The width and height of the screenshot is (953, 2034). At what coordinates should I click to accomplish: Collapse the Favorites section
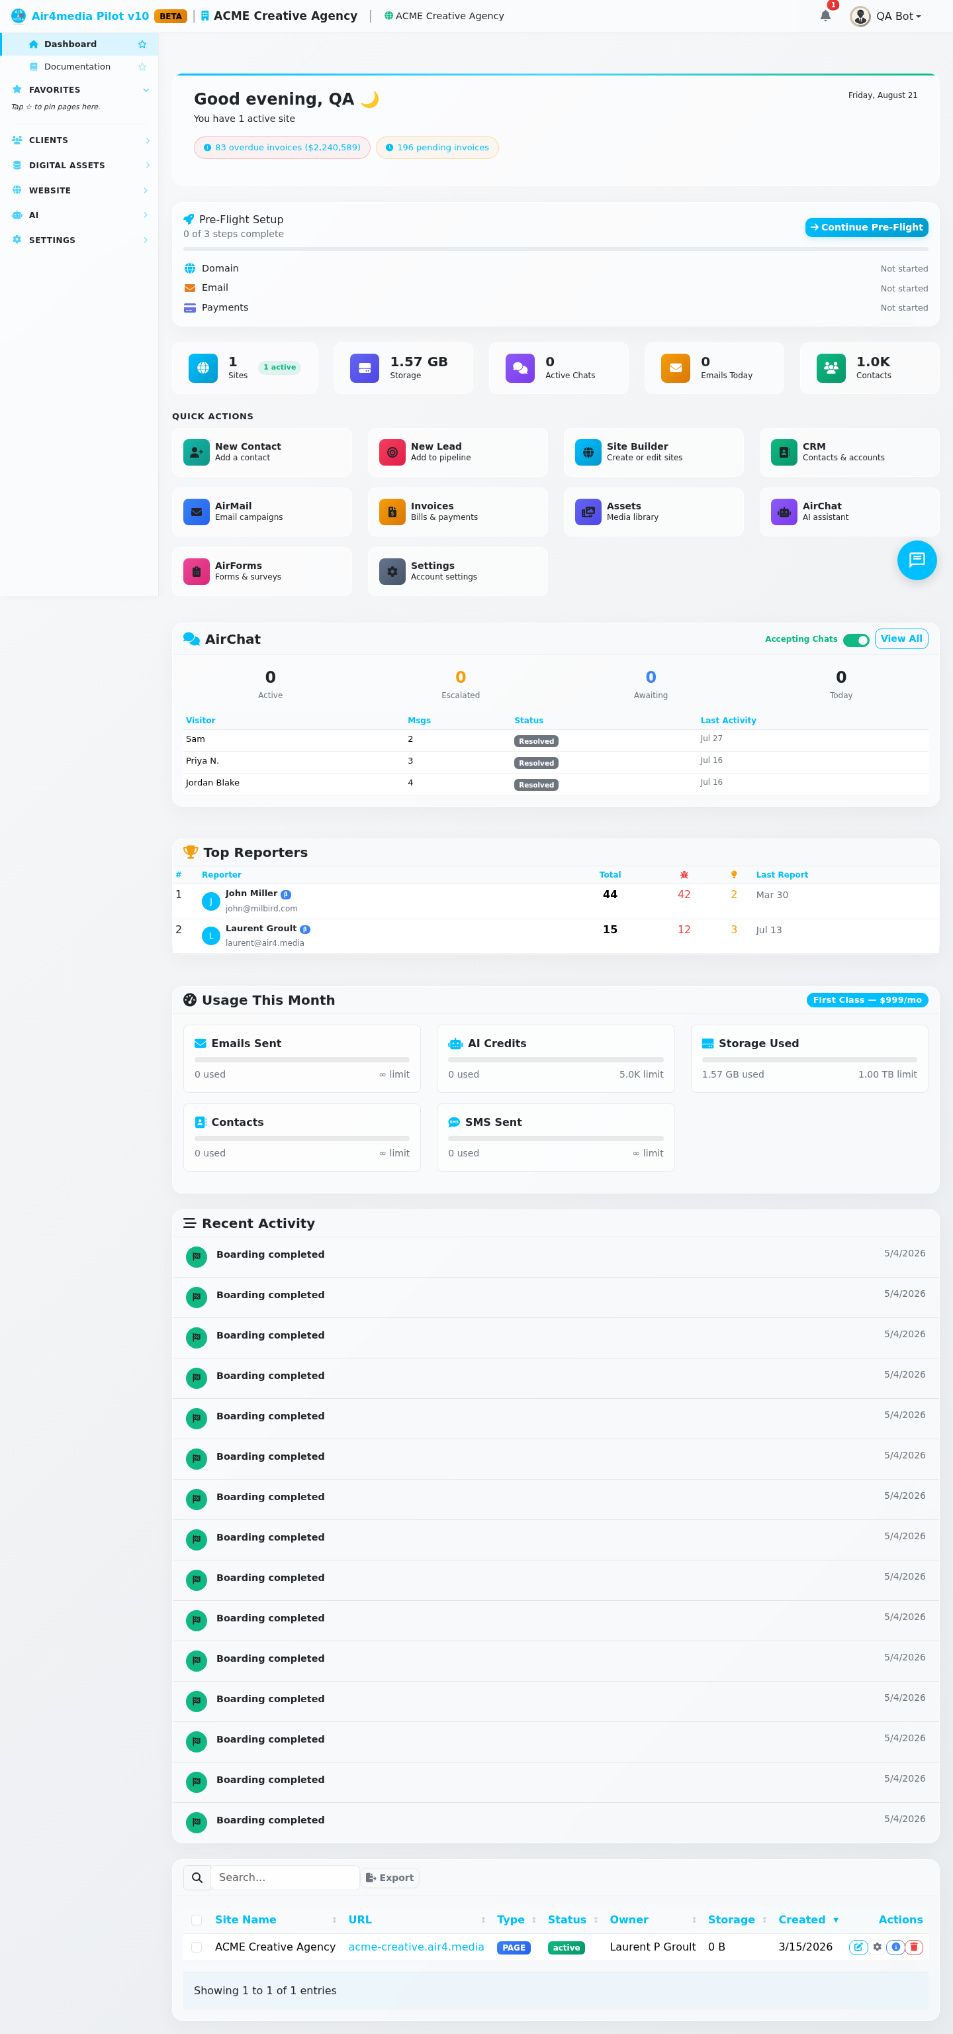pos(79,89)
